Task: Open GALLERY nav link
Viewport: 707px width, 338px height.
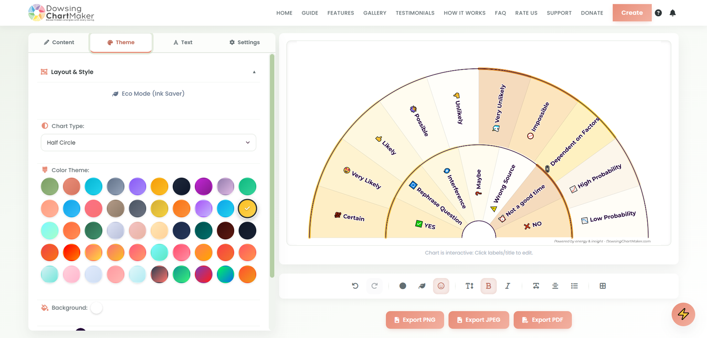Action: [375, 13]
